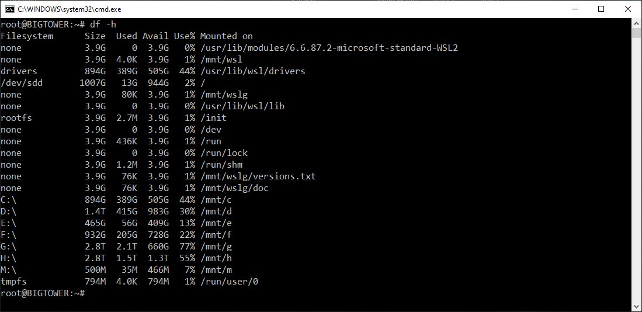Maximize the cmd.exe window

(x=601, y=9)
